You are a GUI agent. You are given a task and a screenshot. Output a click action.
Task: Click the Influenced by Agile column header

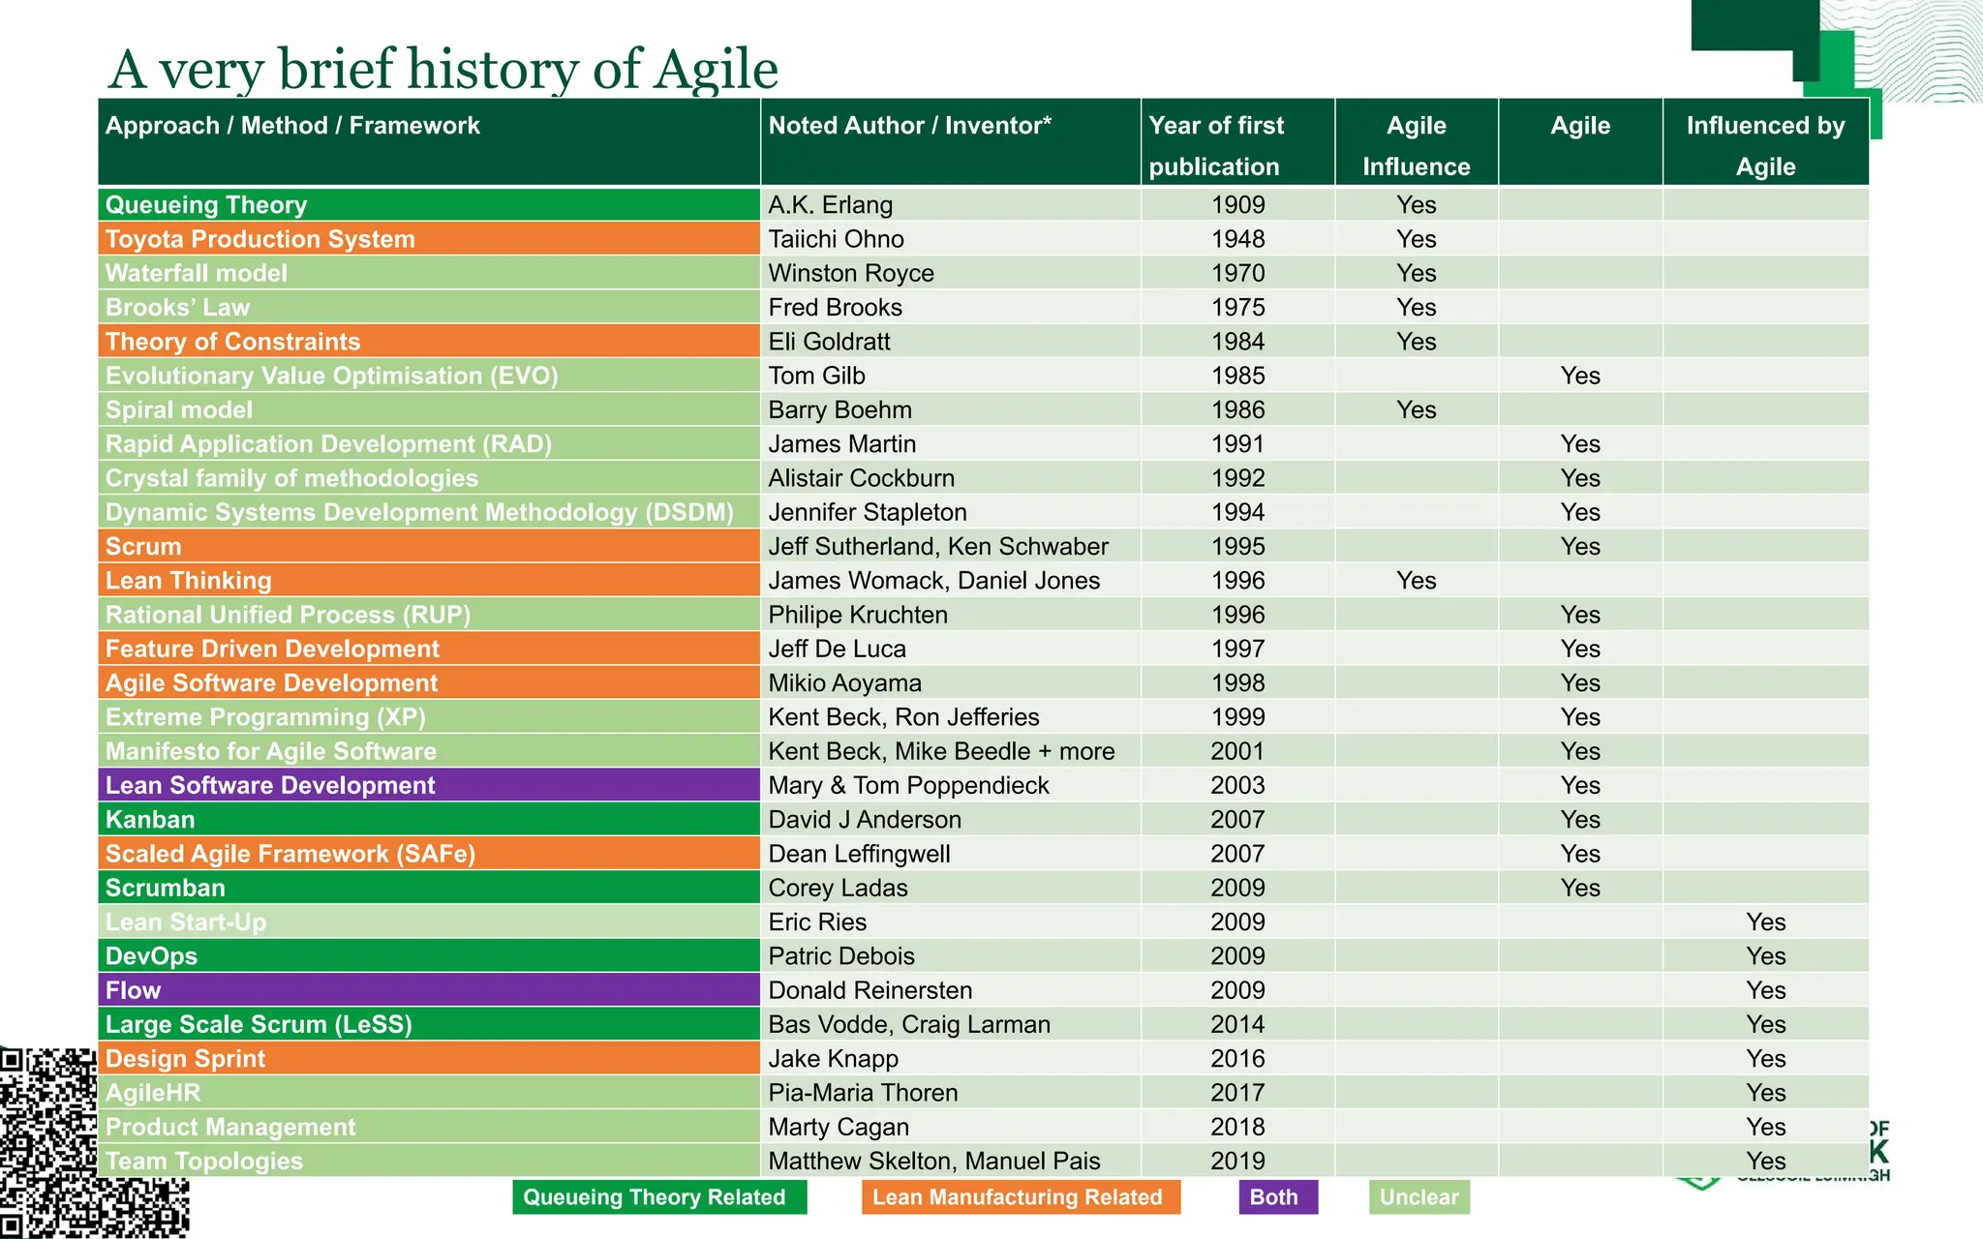[x=1764, y=144]
